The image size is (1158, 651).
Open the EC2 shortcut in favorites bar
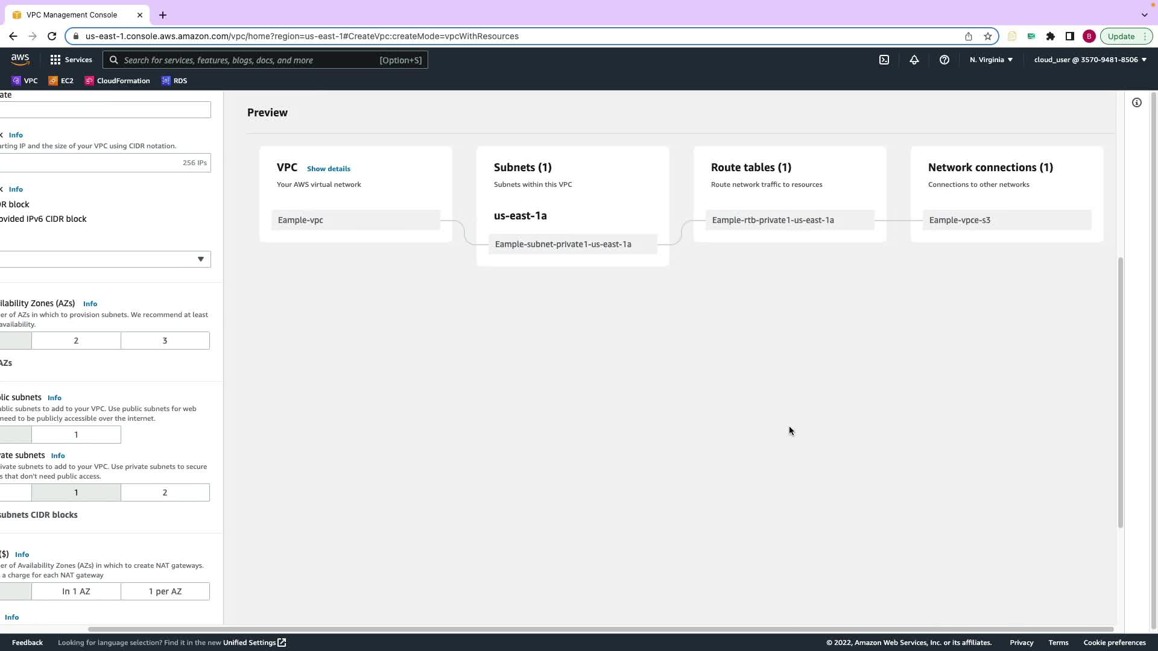click(61, 81)
